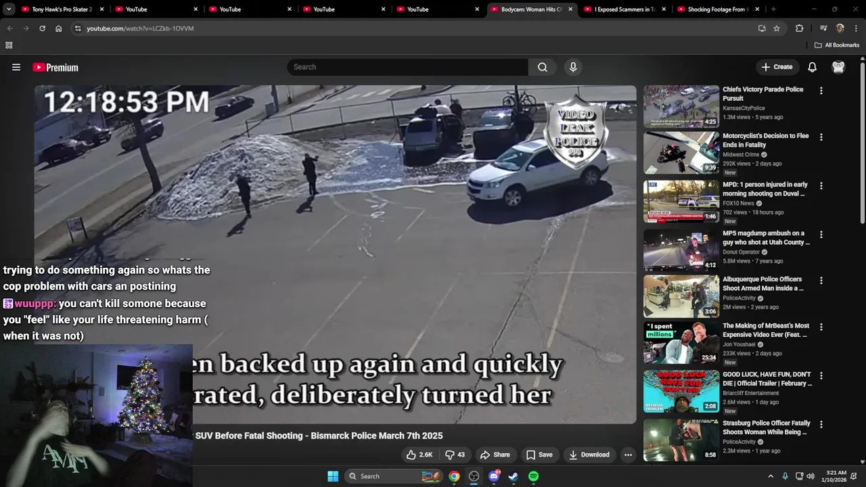The image size is (866, 487).
Task: Open volume control in system tray
Action: click(811, 476)
